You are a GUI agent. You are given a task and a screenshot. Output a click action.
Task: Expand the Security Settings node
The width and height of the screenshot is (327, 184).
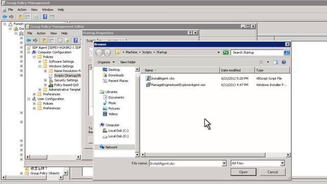(x=45, y=80)
